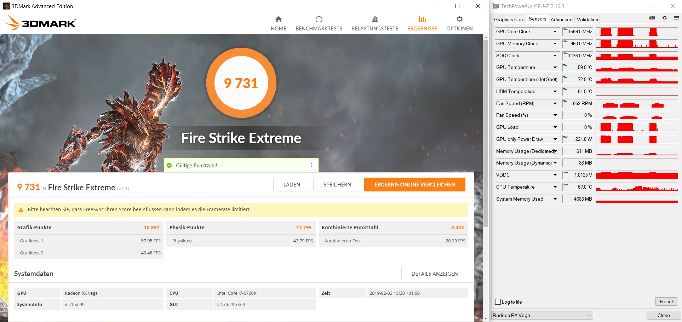682x322 pixels.
Task: Click the green check next to Gültige Punktzahl
Action: tap(169, 165)
